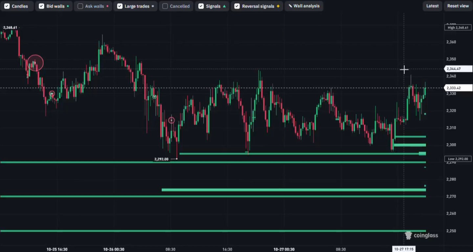The image size is (473, 252).
Task: Click the Low 2,292.00 axis label
Action: tap(458, 159)
